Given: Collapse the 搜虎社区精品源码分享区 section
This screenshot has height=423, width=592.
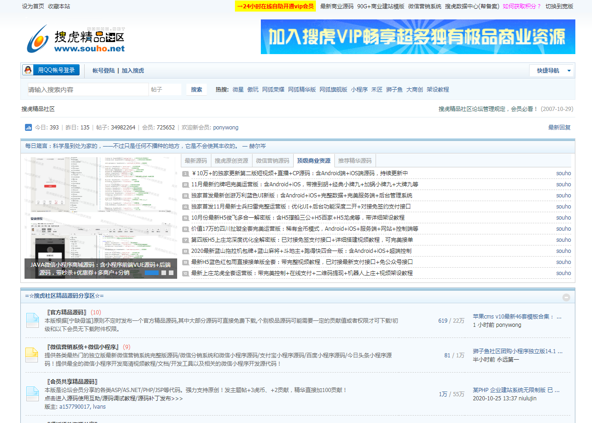Looking at the screenshot, I should [x=566, y=297].
